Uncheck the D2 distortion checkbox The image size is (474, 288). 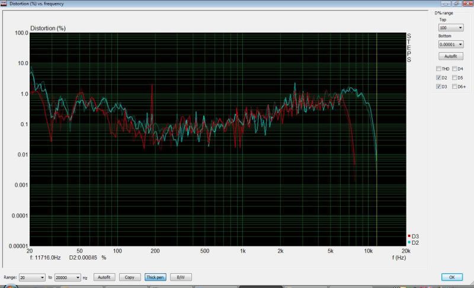(x=438, y=78)
